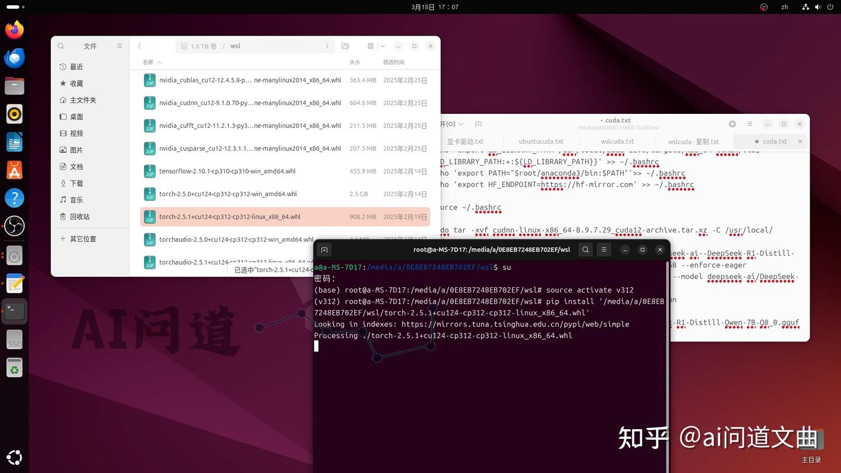Click the search icon in the Files sidebar
The image size is (841, 473).
61,46
